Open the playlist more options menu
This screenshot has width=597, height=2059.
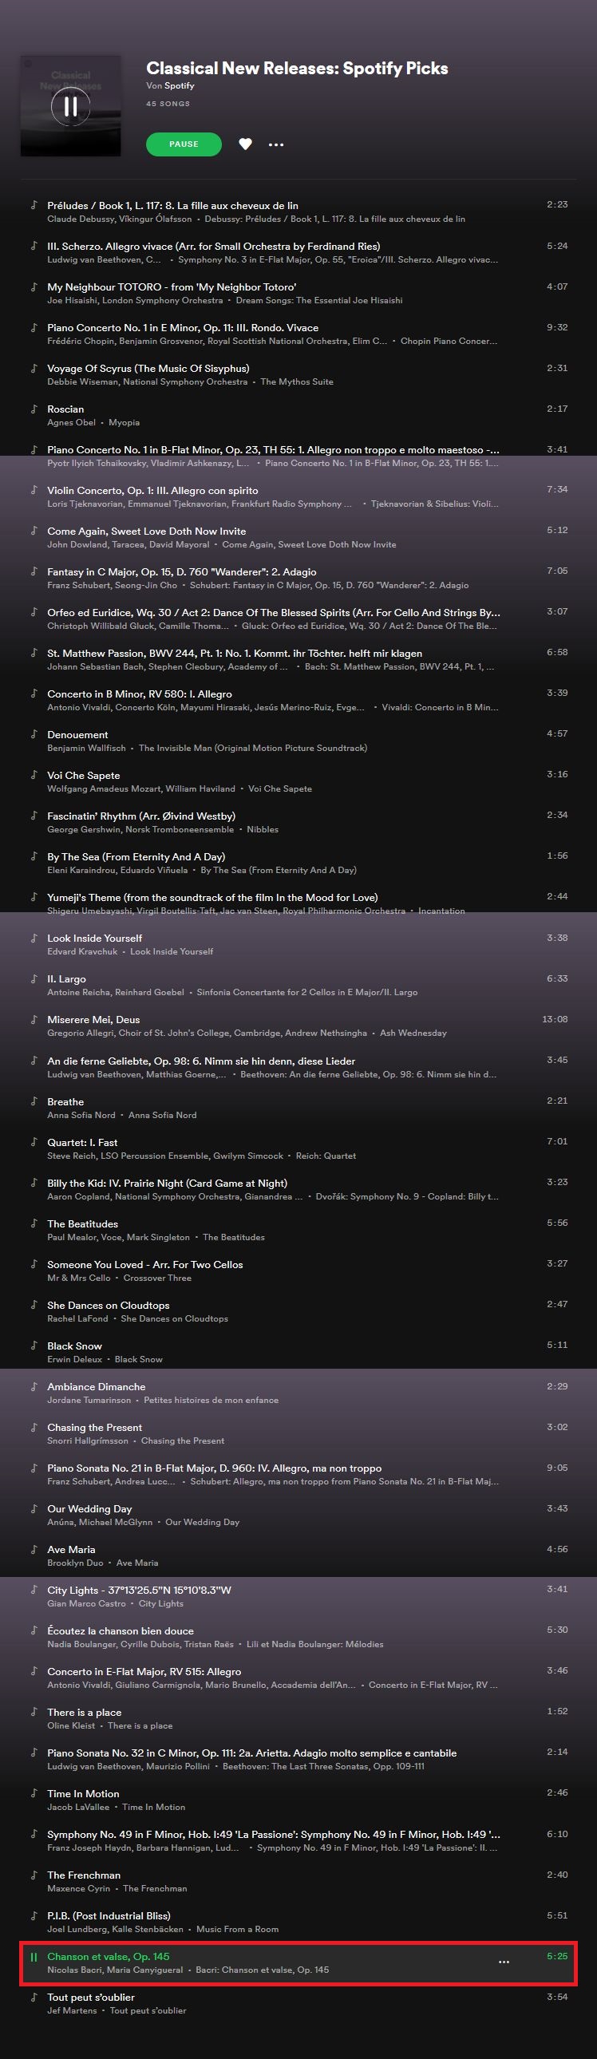[x=275, y=144]
